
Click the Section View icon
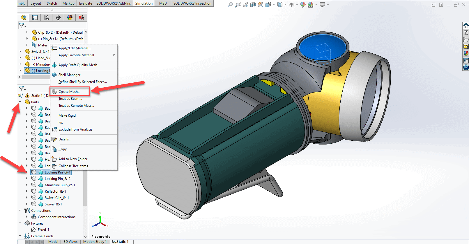[253, 5]
